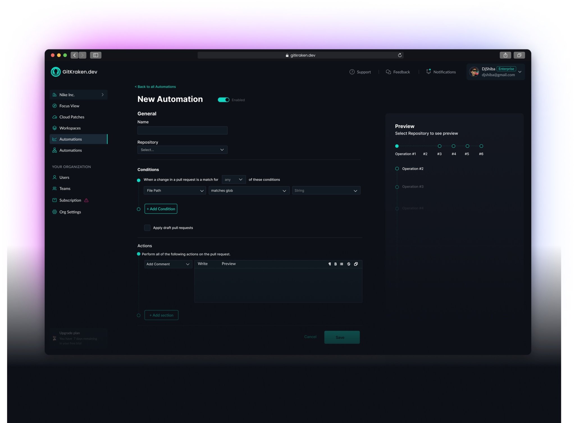
Task: Open Focus View from the sidebar
Action: pyautogui.click(x=69, y=106)
